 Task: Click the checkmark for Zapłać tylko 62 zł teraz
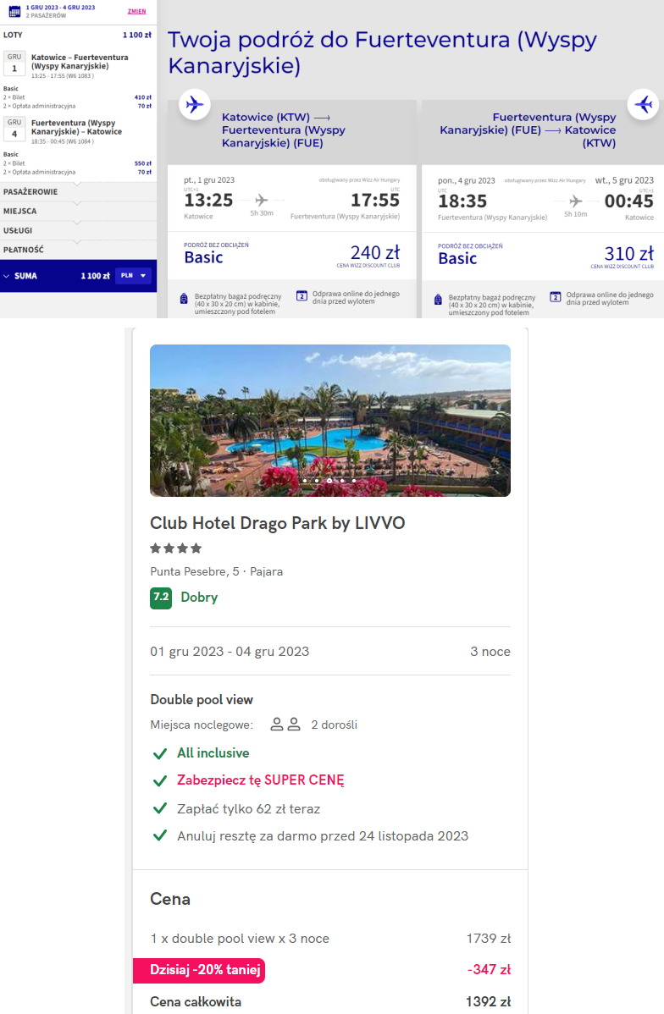coord(160,808)
